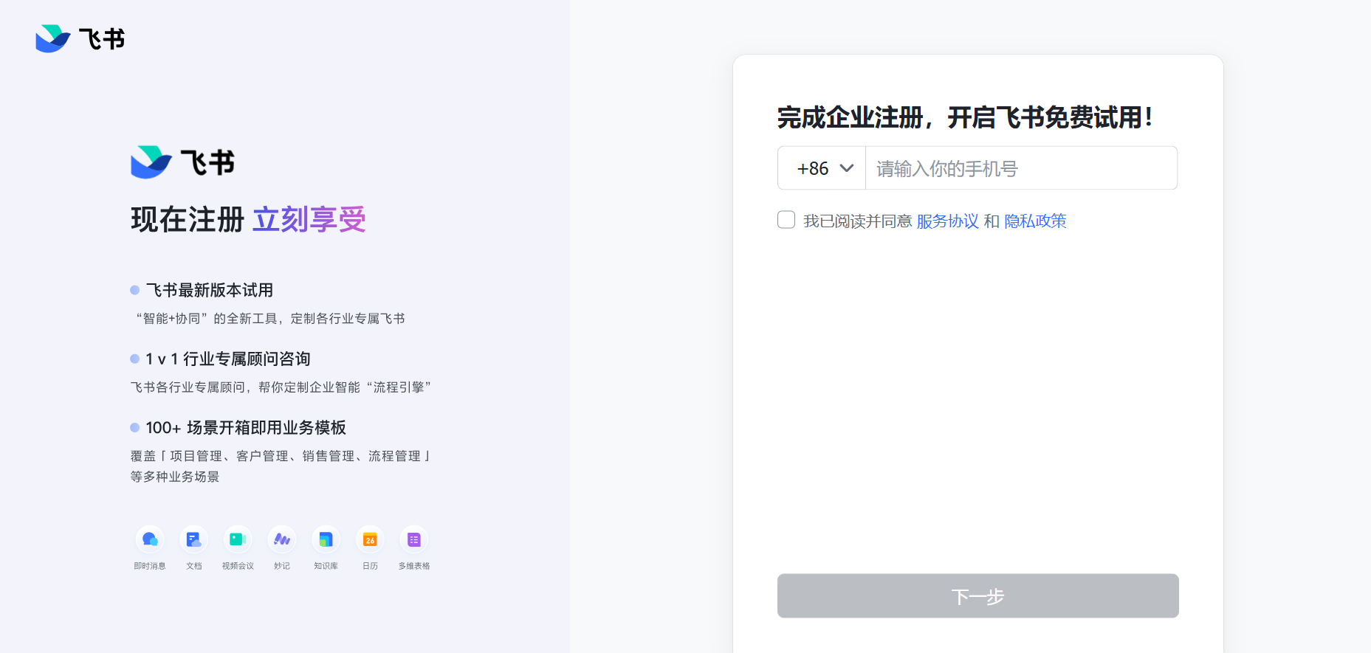Click the 现在注册 立刻享受 headline
Image resolution: width=1371 pixels, height=653 pixels.
click(249, 219)
